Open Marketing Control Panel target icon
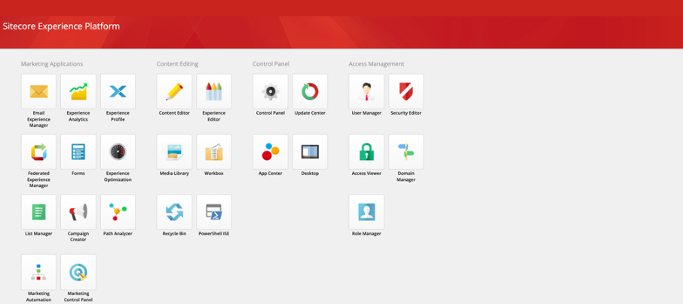The image size is (683, 304). (78, 272)
